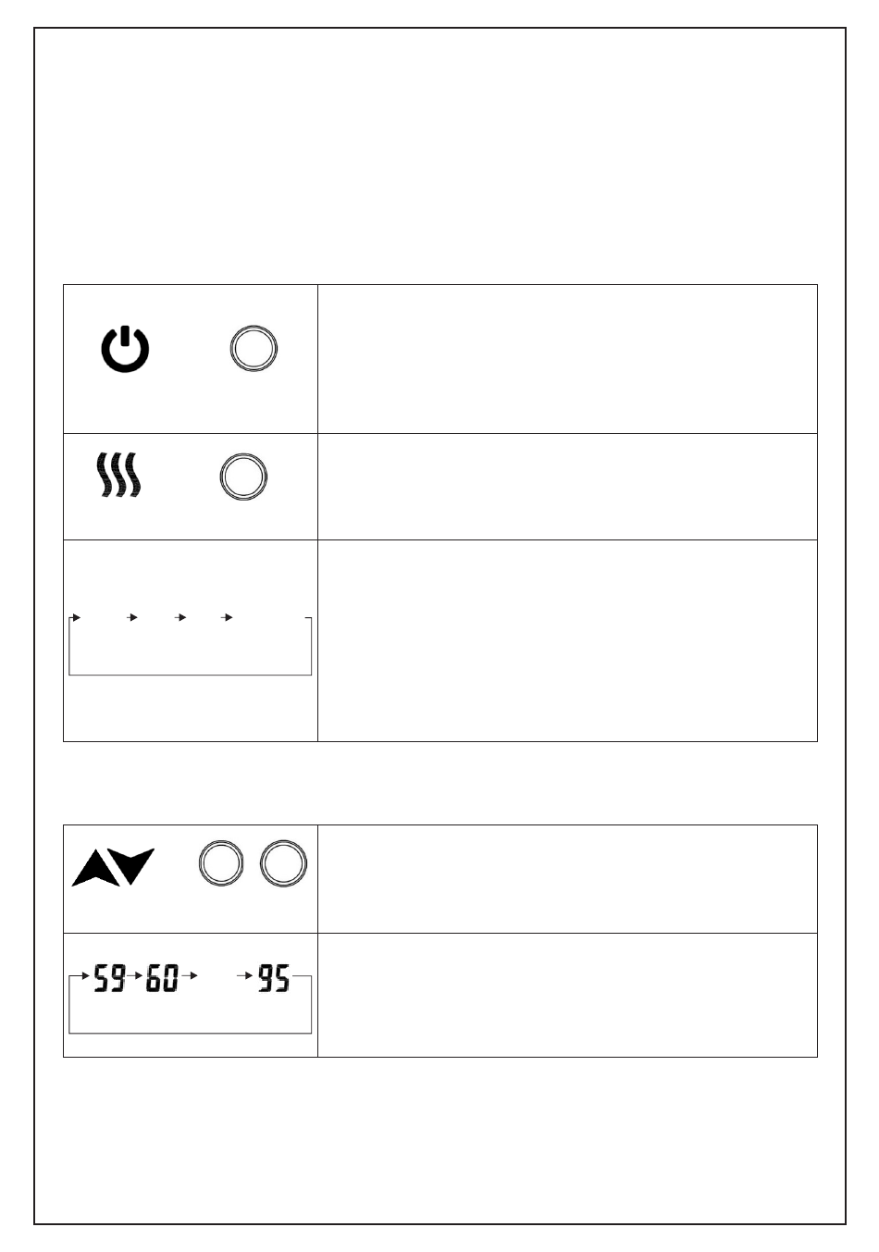
Task: Click the small arrow pointing into 95
Action: pos(246,975)
